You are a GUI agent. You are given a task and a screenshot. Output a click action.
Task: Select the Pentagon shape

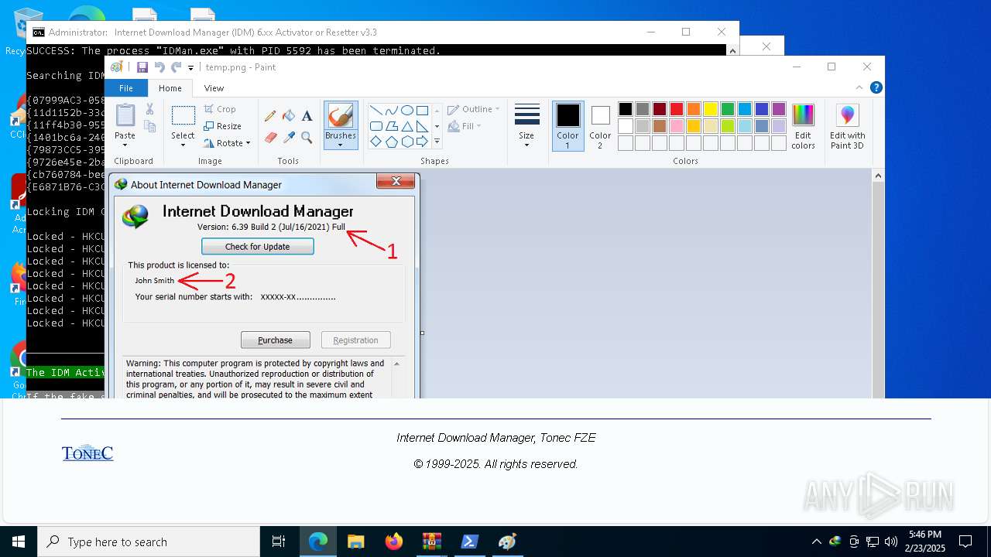click(x=391, y=142)
